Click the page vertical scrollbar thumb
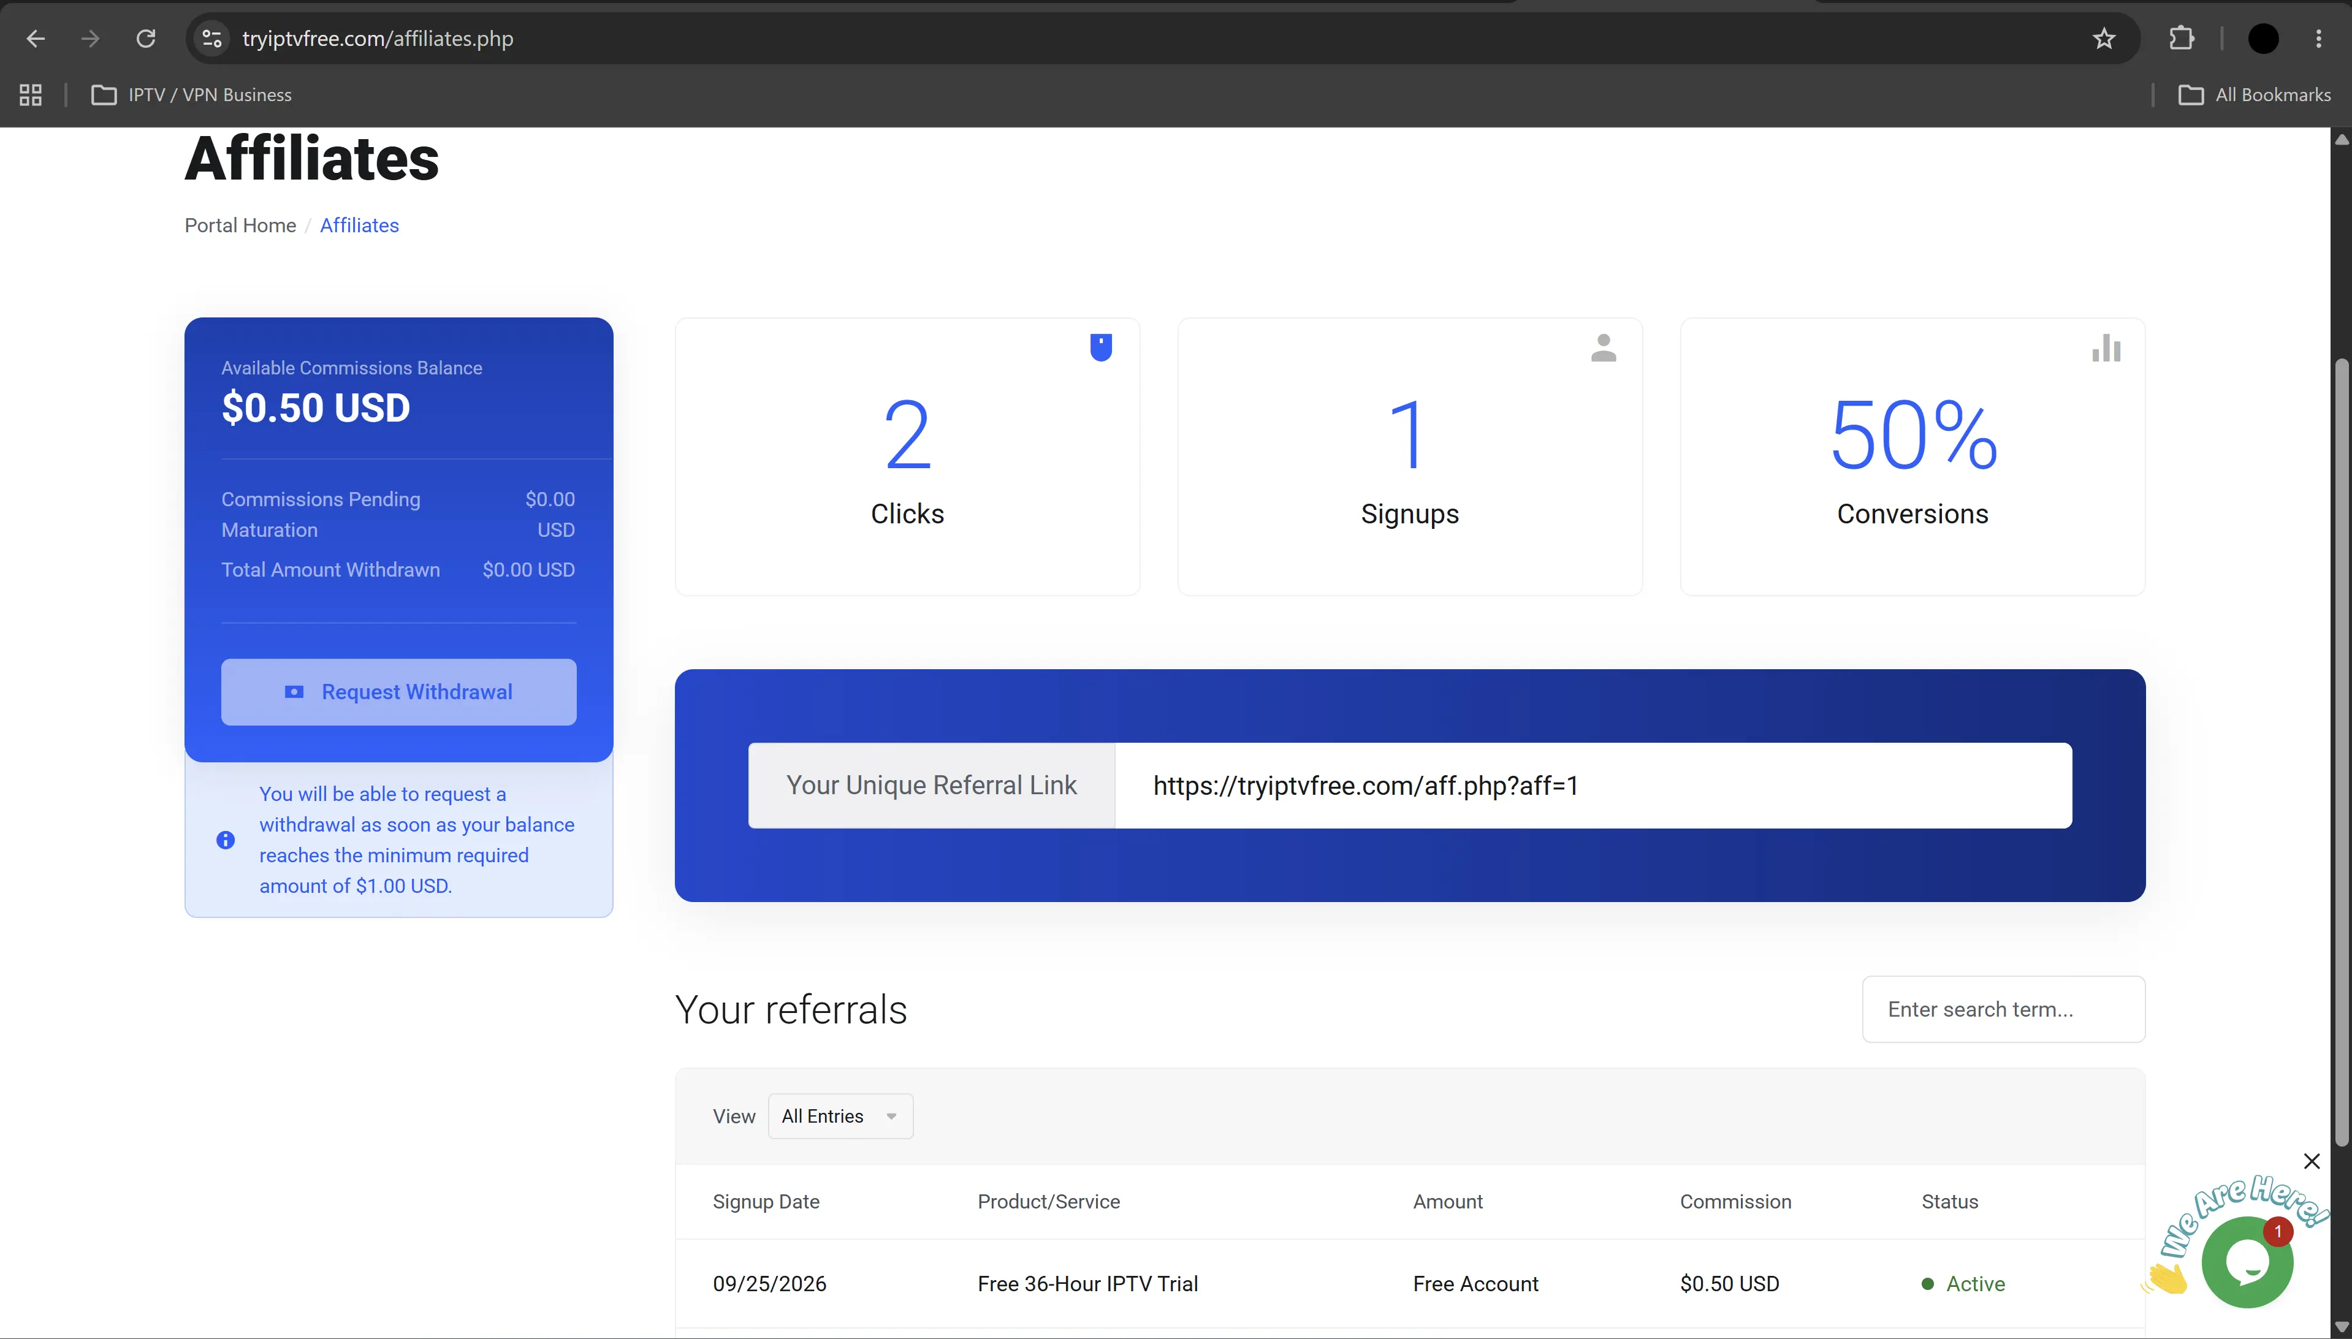Image resolution: width=2352 pixels, height=1339 pixels. point(2342,753)
